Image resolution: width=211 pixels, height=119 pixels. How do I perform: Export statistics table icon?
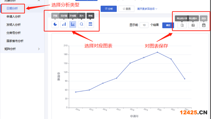[x=182, y=25]
